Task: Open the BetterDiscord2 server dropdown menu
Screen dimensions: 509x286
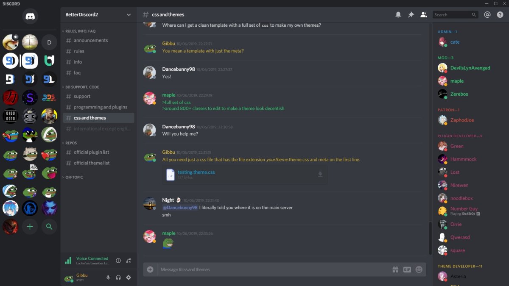Action: [x=129, y=15]
